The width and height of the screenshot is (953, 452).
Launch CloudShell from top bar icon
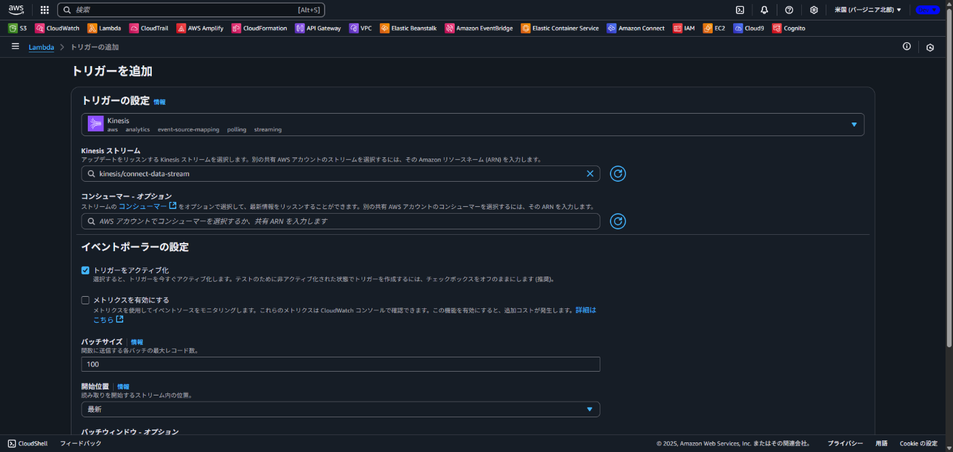coord(740,10)
